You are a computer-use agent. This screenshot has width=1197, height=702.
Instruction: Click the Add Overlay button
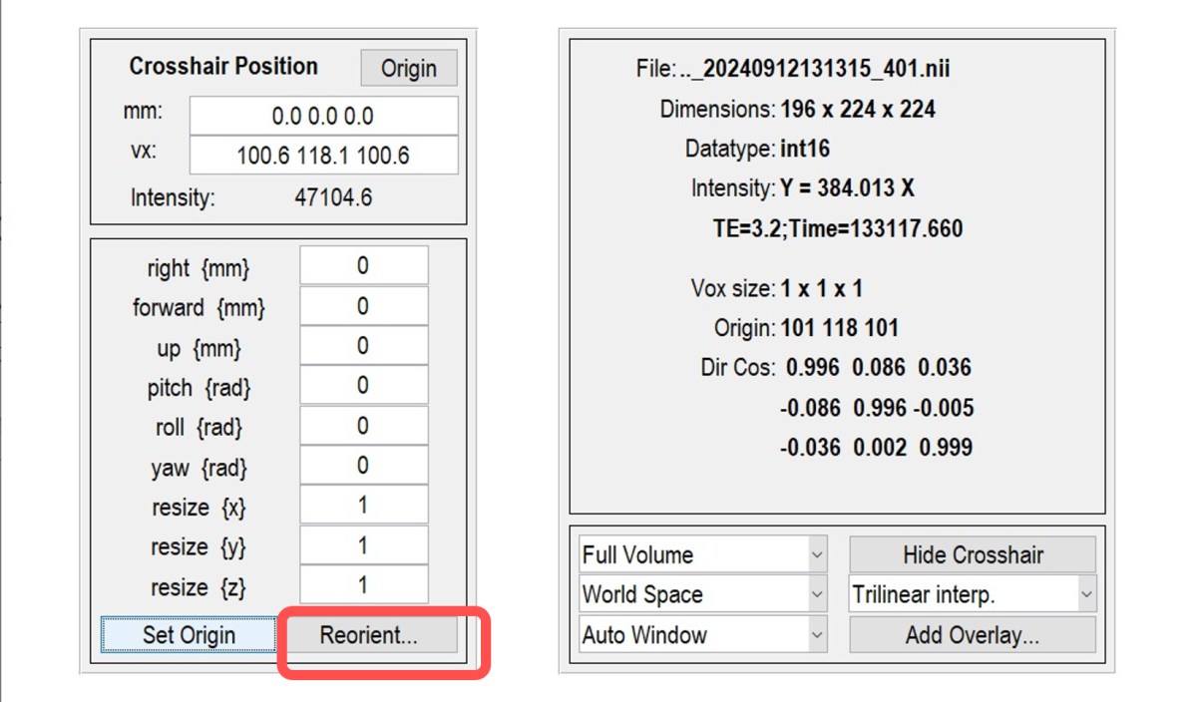(972, 635)
